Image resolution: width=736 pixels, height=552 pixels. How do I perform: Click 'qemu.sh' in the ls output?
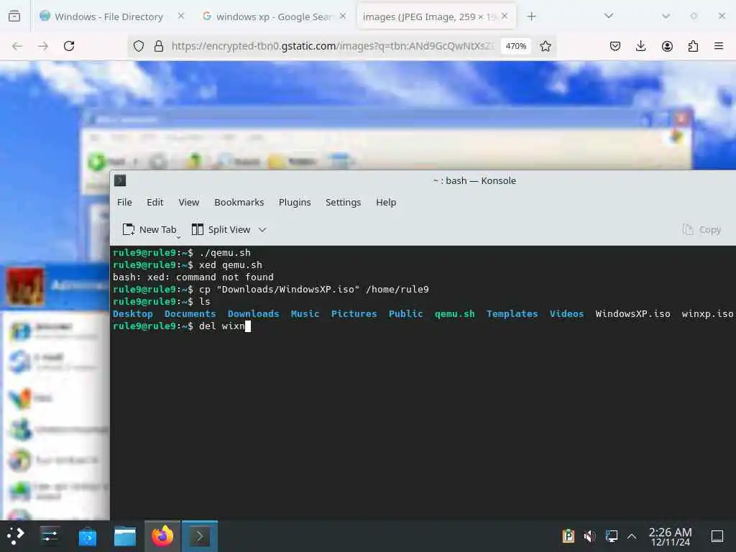coord(454,313)
